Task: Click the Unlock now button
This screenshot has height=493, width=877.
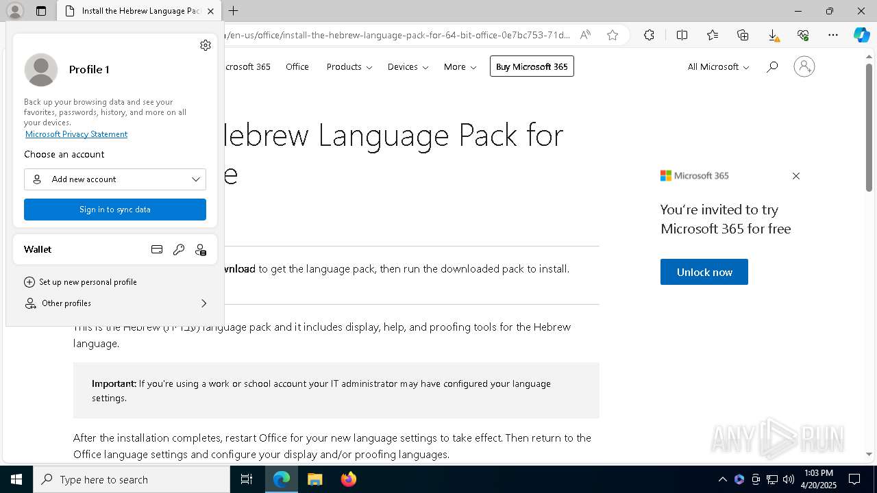Action: (704, 272)
